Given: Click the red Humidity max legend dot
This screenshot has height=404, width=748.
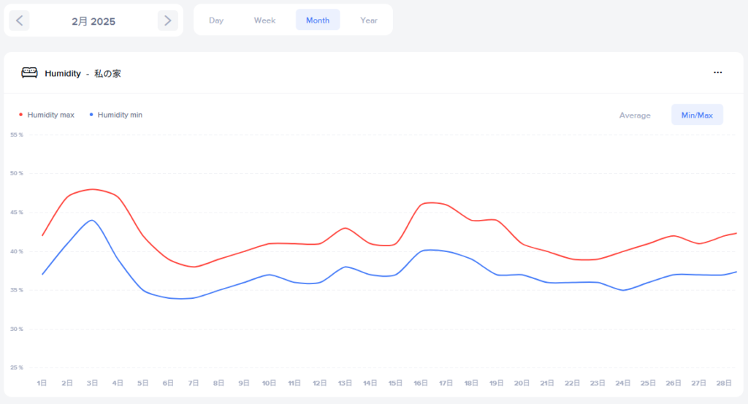Looking at the screenshot, I should (20, 115).
